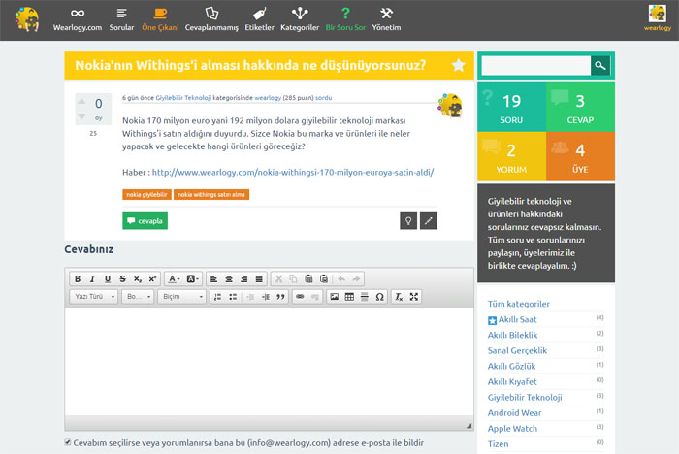Click the bold formatting icon in editor
Viewport: 679px width, 454px height.
click(79, 279)
